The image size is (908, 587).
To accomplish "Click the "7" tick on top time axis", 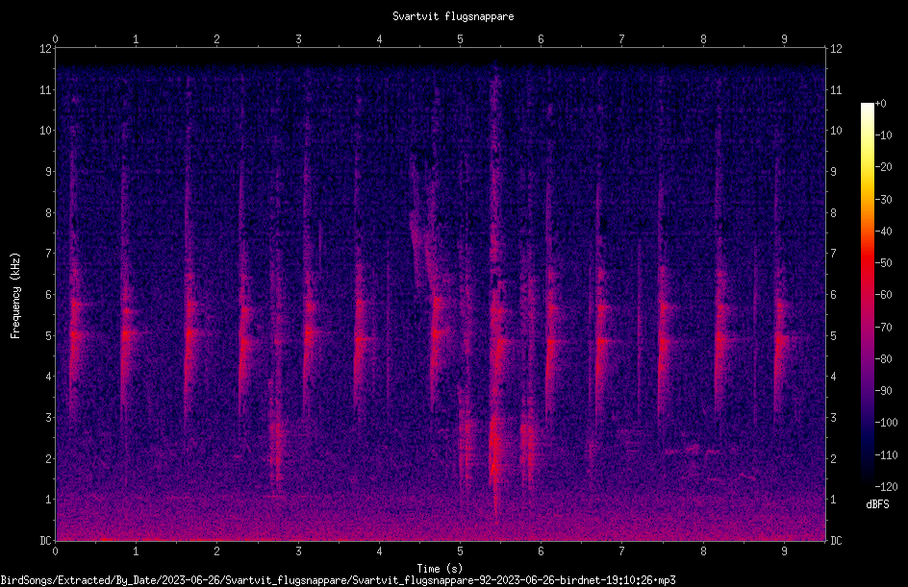I will pyautogui.click(x=622, y=39).
